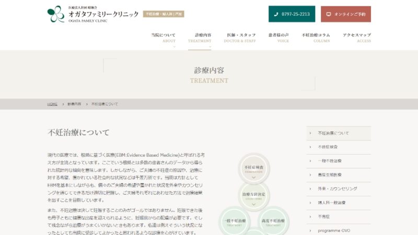Click the オガタファミリークリニック clinic name text
418x235 pixels.
pyautogui.click(x=103, y=14)
